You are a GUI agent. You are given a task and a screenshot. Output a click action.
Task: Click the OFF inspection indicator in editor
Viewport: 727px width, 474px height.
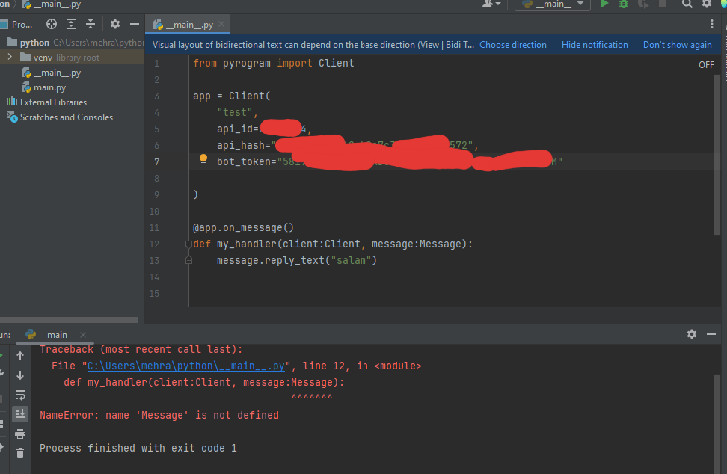pos(706,65)
